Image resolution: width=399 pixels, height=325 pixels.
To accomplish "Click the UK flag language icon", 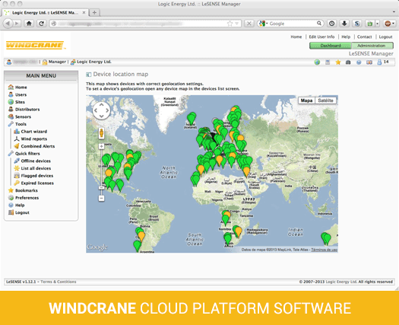I will click(x=369, y=62).
